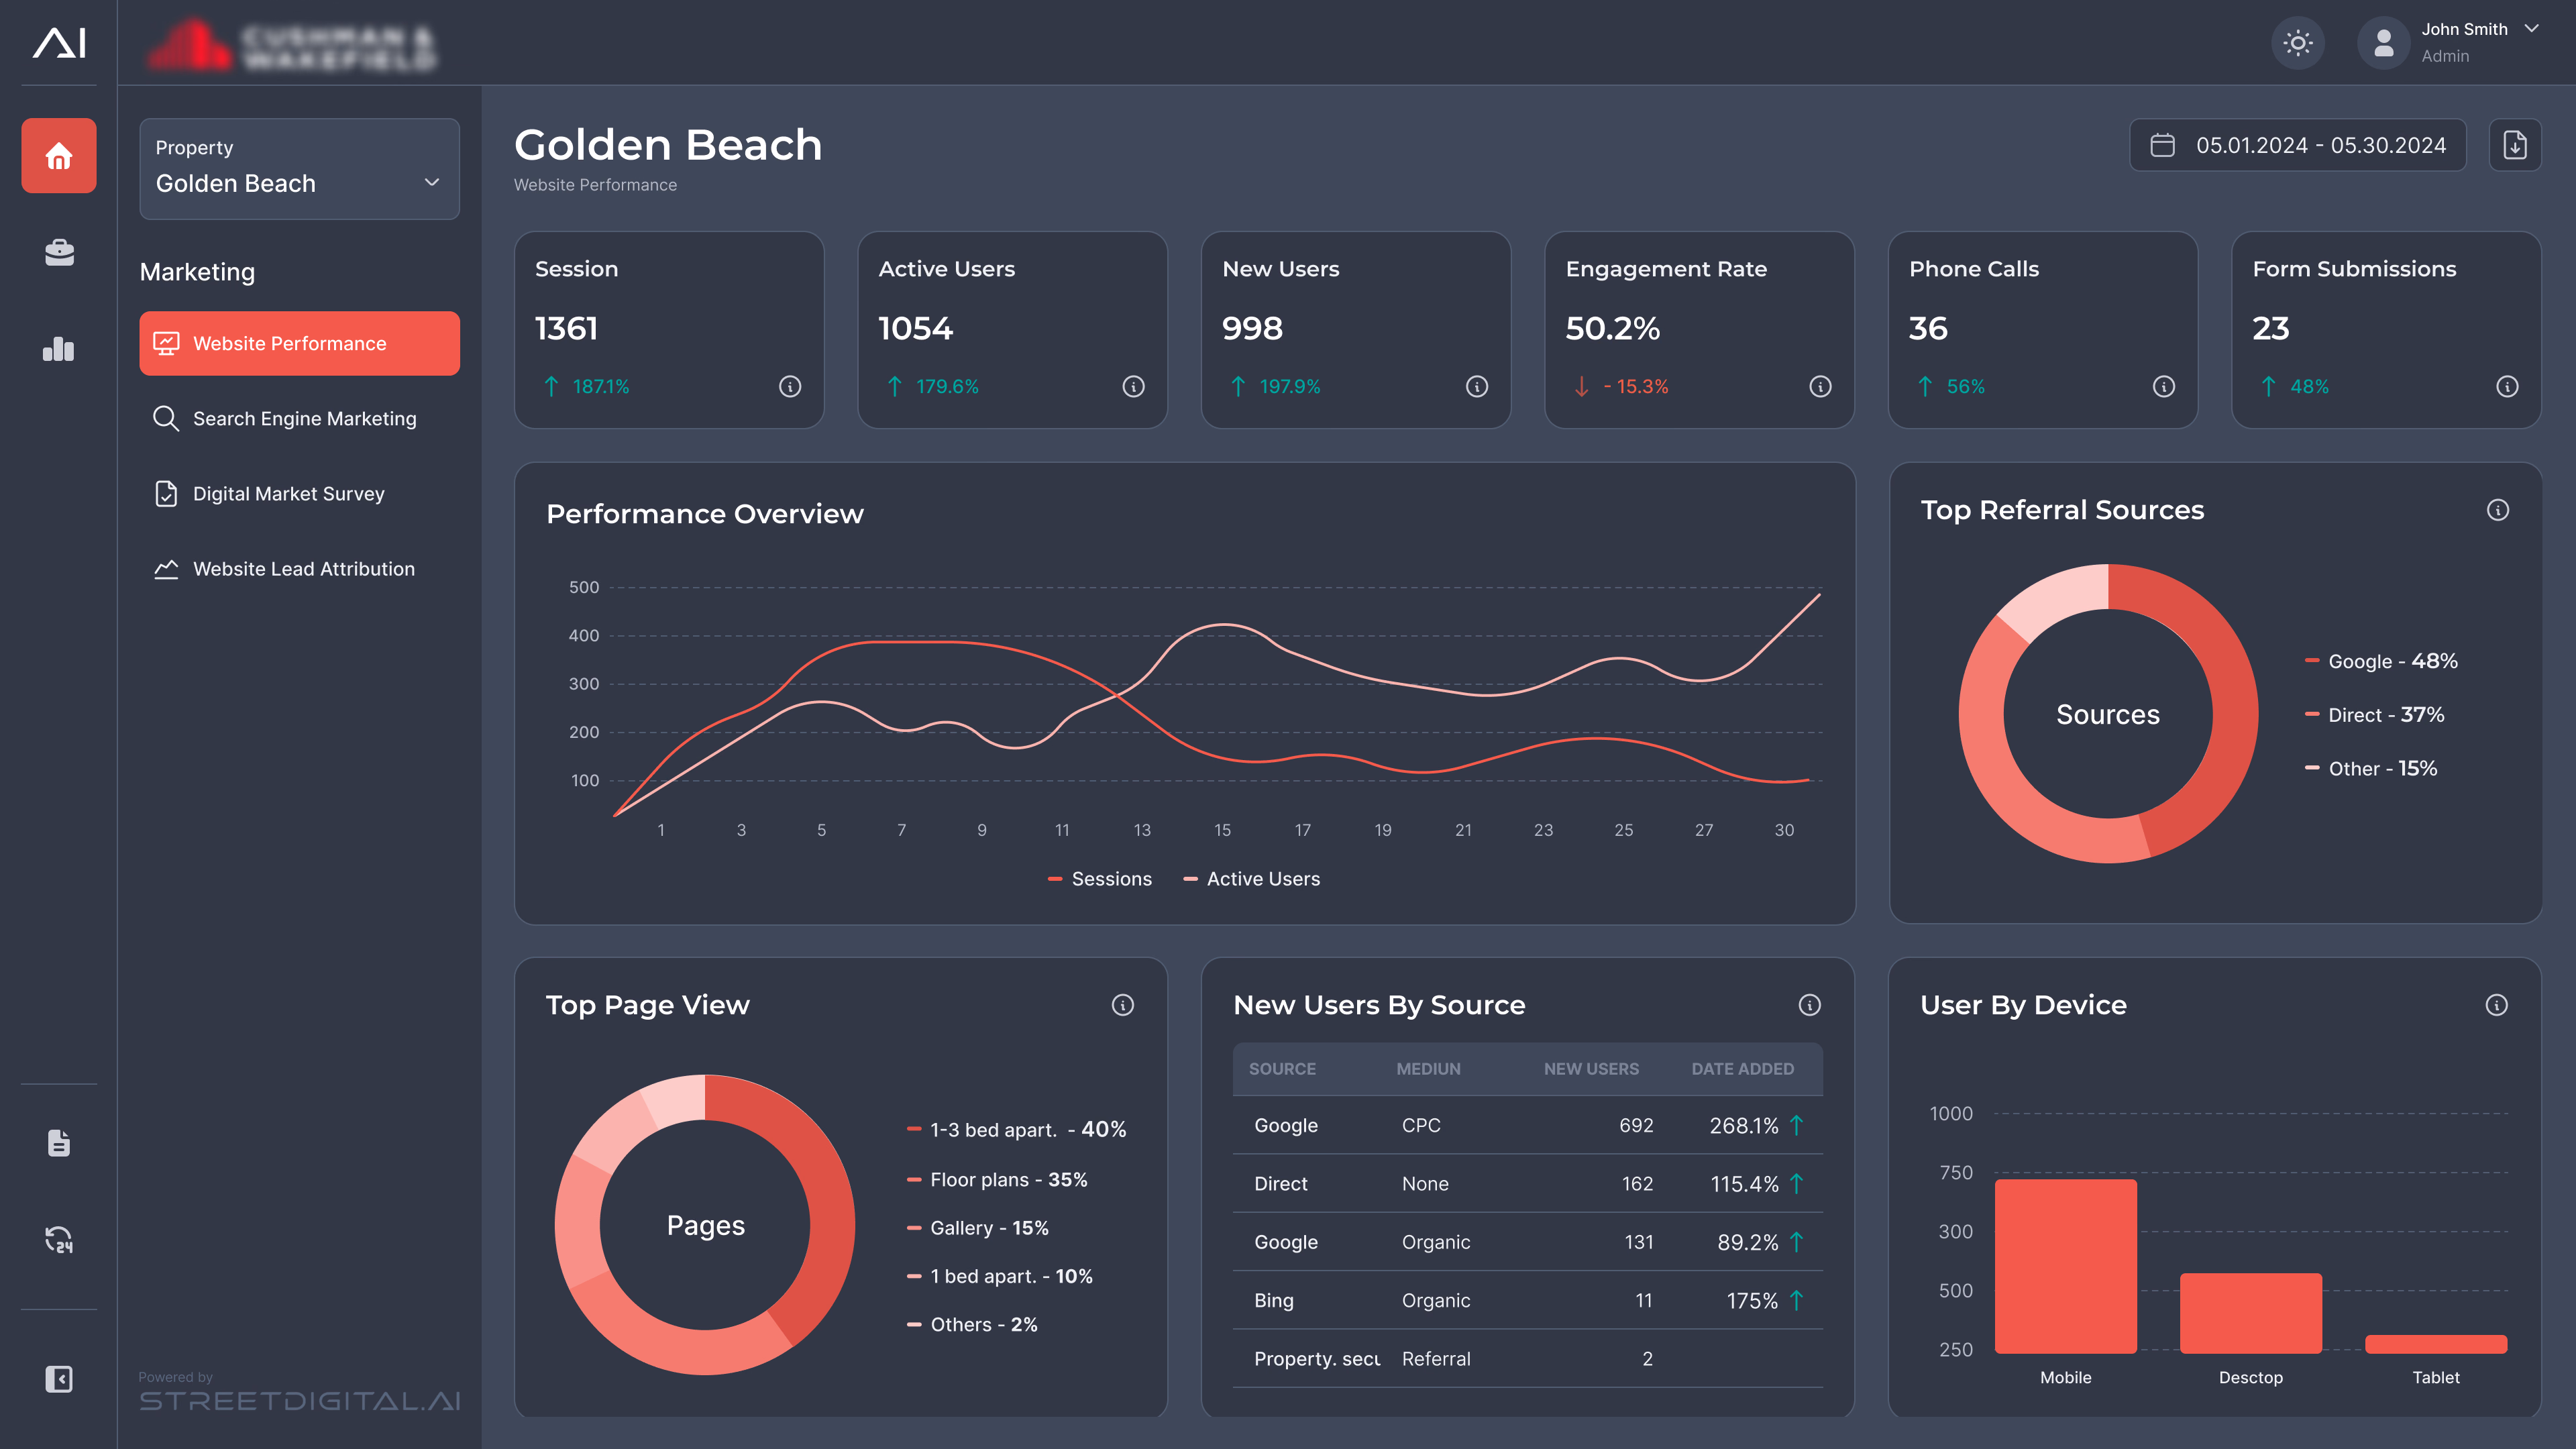Click the Phone Calls 56% change value
The image size is (2576, 1449).
[1965, 386]
